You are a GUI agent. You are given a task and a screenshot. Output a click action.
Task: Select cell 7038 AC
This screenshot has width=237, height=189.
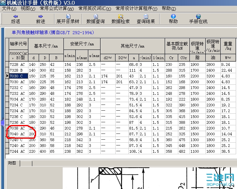point(19,128)
